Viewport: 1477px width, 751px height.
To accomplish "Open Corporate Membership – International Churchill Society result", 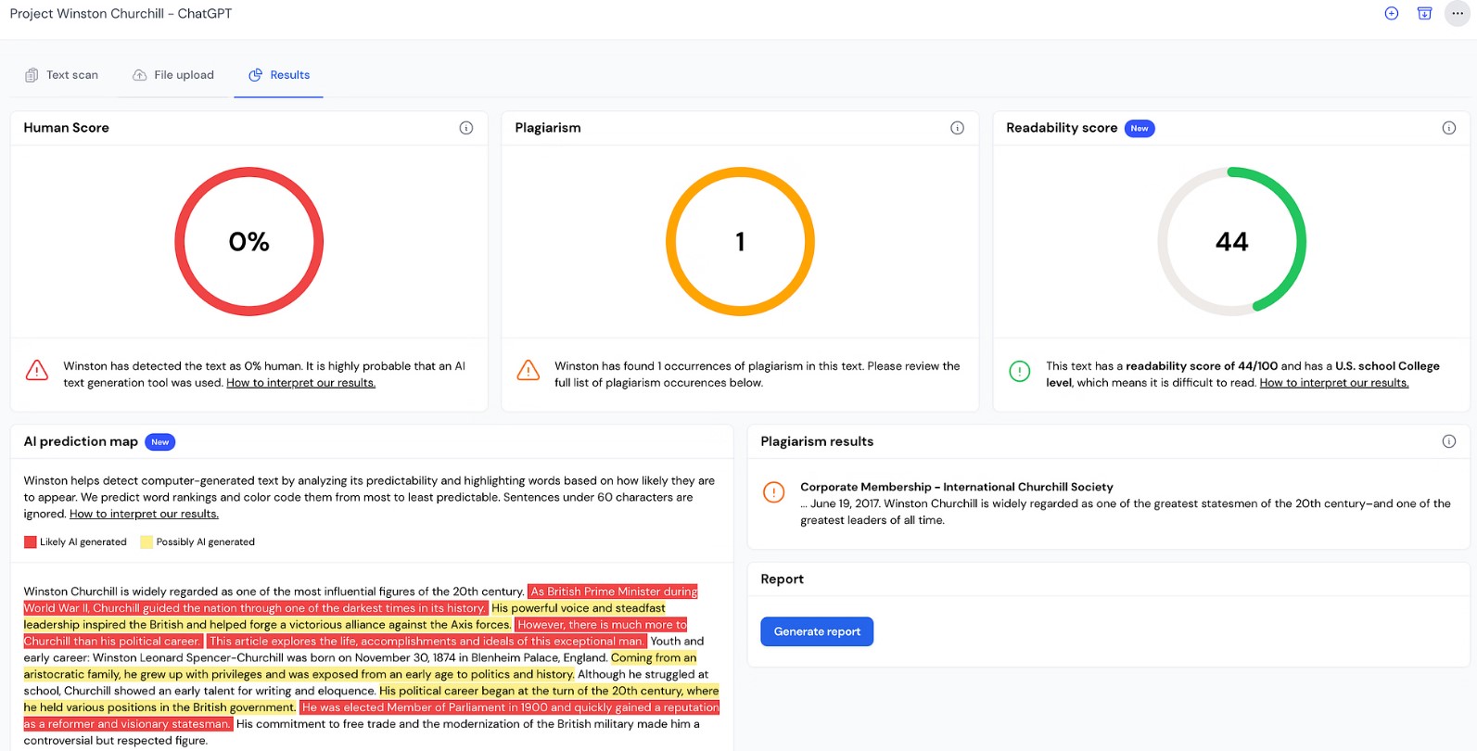I will click(957, 487).
